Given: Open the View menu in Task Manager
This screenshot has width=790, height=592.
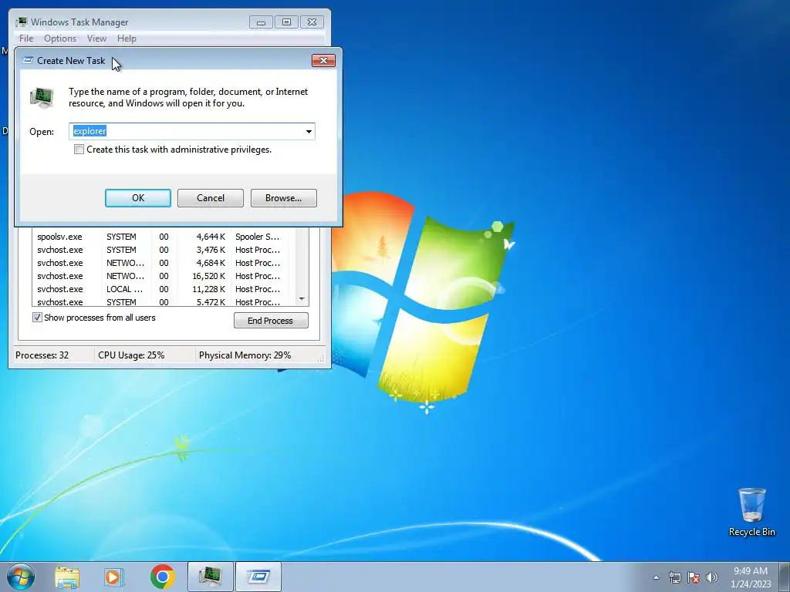Looking at the screenshot, I should [96, 39].
